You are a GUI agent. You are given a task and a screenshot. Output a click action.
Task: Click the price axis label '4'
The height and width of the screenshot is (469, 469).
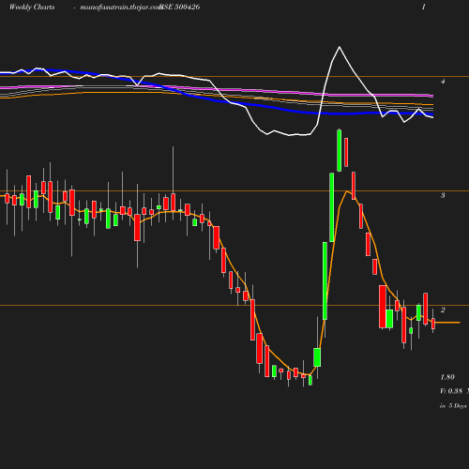tap(443, 82)
